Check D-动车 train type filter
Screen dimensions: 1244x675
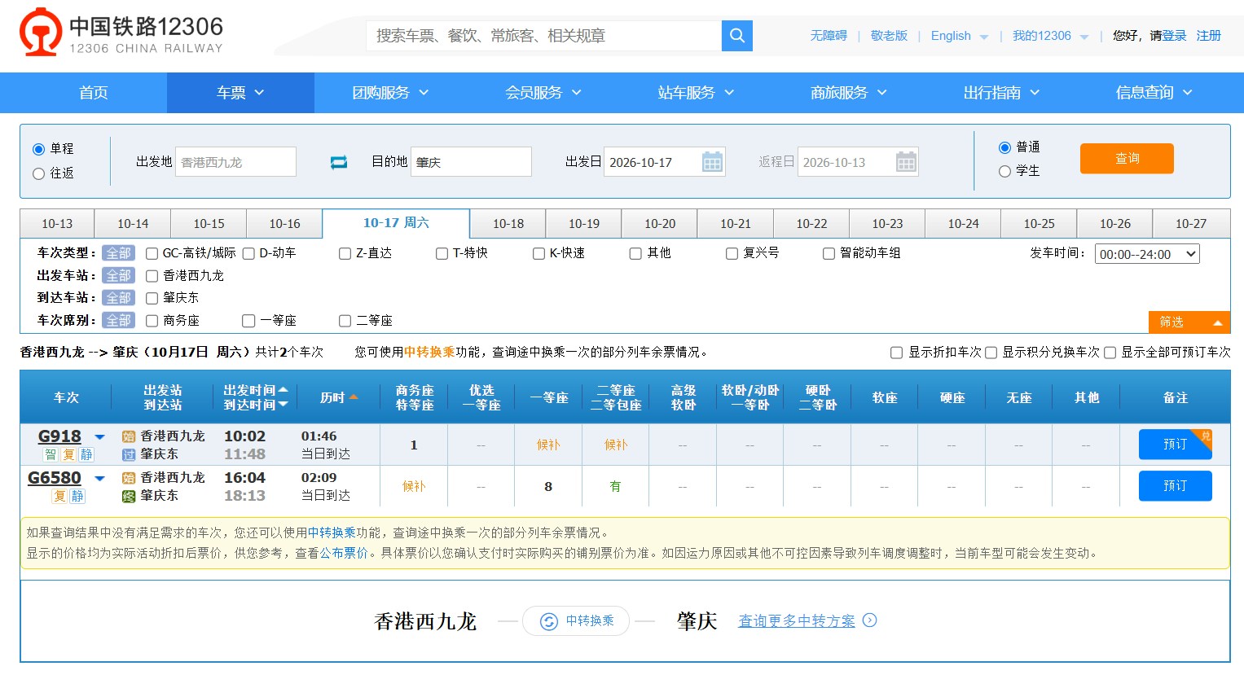[248, 253]
